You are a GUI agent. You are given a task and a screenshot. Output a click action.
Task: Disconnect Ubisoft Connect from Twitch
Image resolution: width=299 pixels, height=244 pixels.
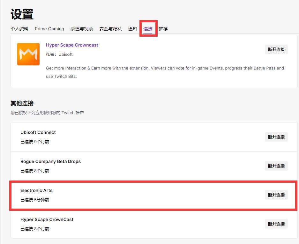pos(276,137)
